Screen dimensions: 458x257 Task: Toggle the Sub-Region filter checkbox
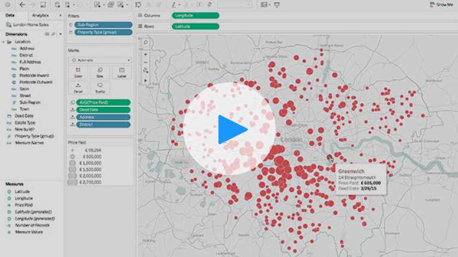[71, 25]
